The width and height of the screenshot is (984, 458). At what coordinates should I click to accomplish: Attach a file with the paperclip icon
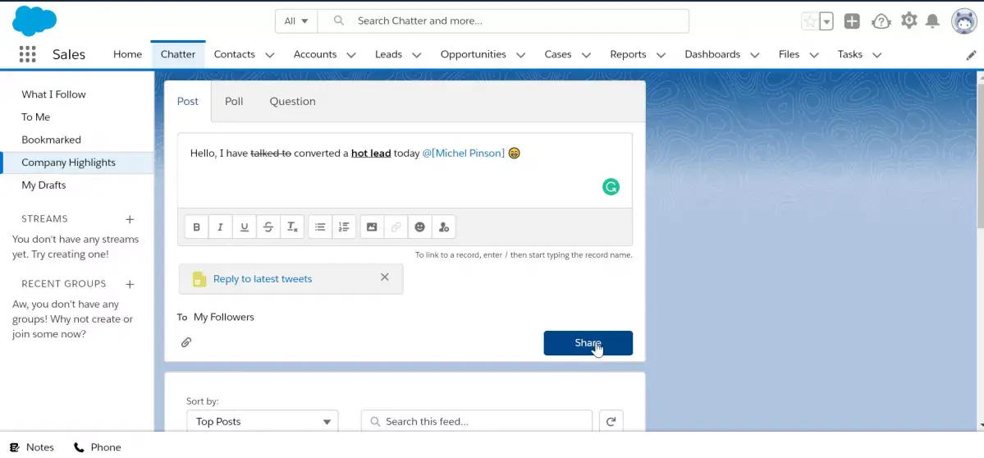tap(186, 342)
